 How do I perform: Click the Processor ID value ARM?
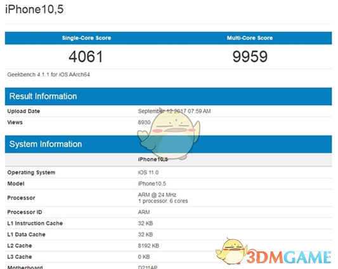[x=144, y=212]
